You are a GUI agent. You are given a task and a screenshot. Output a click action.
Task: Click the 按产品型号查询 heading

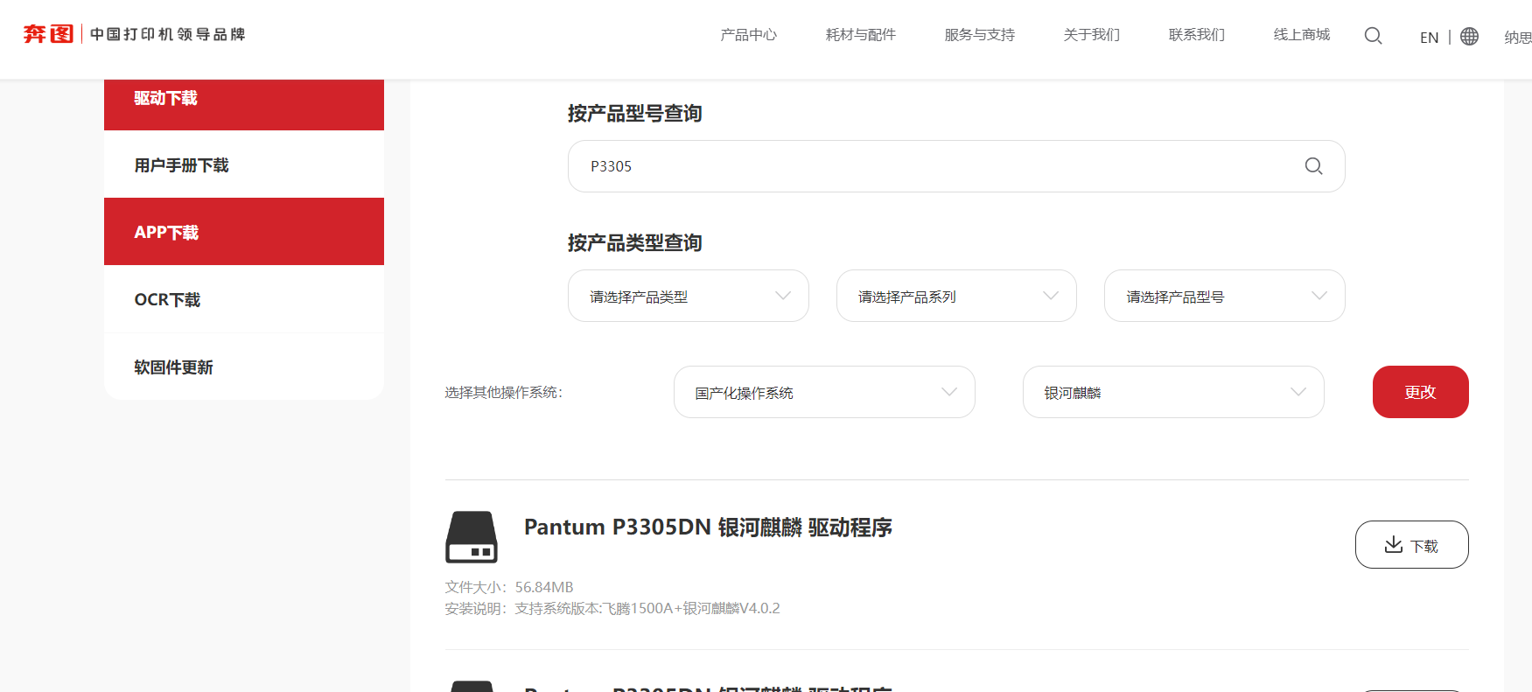635,114
